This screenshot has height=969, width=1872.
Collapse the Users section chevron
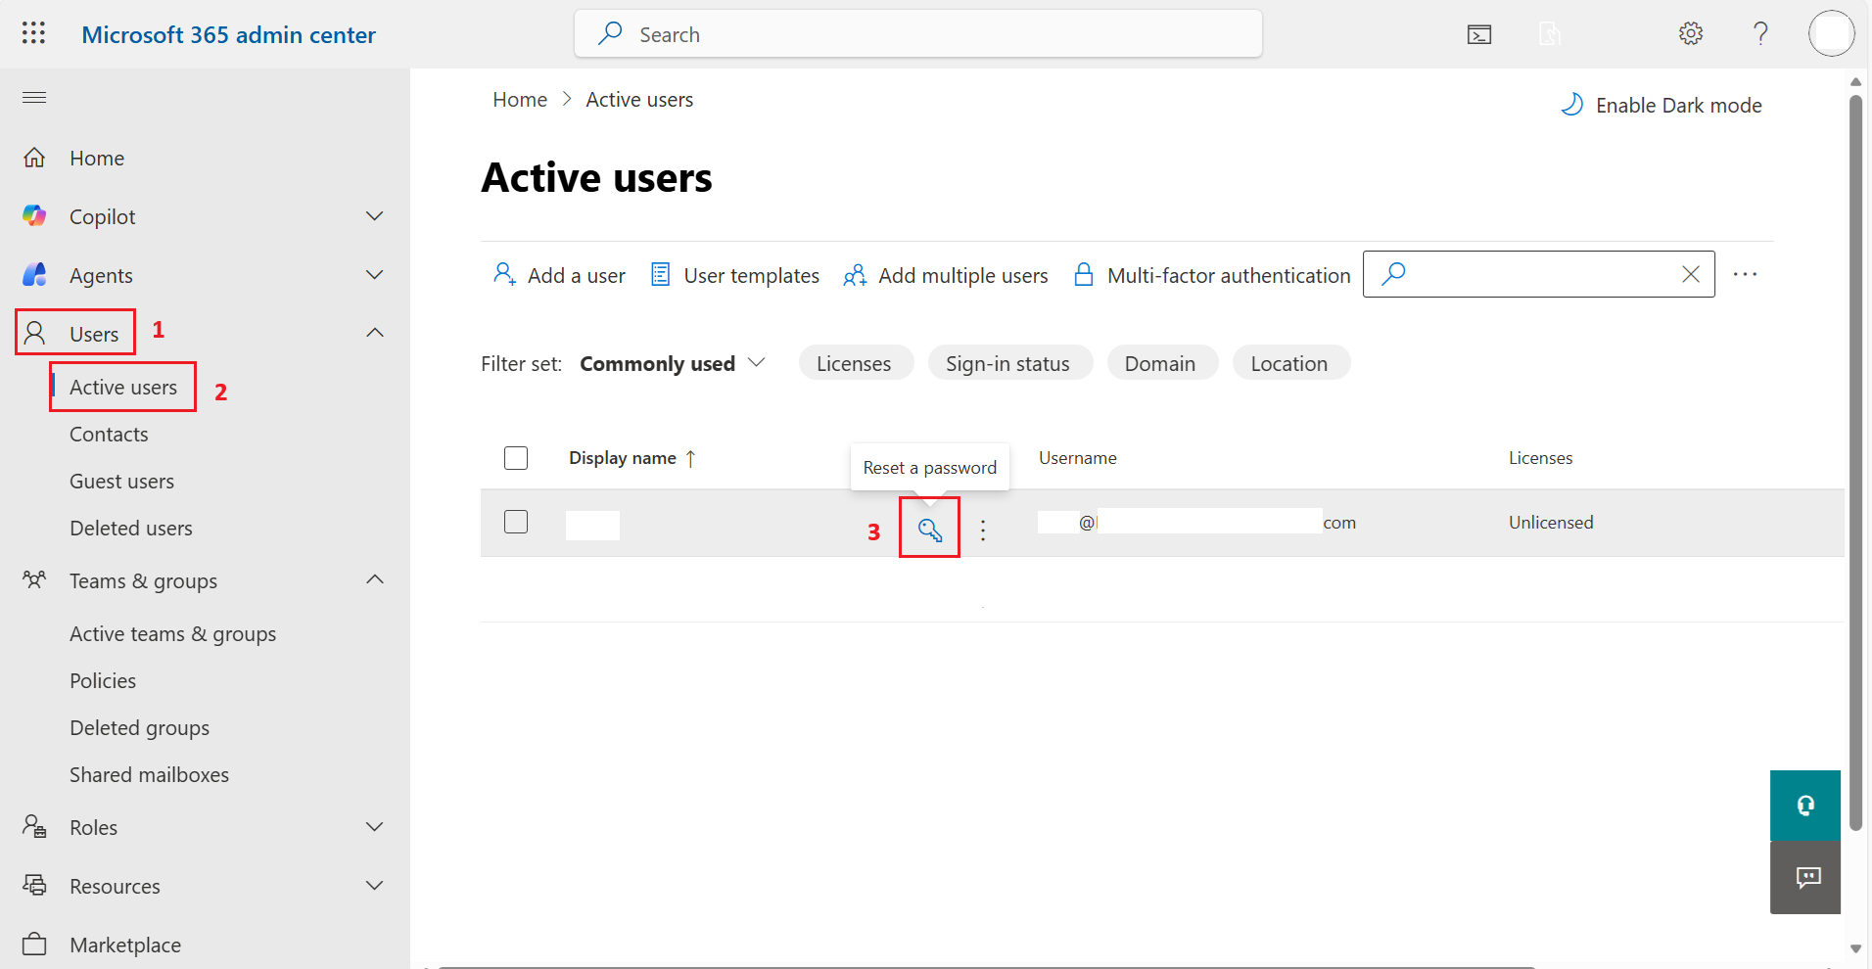click(x=374, y=333)
